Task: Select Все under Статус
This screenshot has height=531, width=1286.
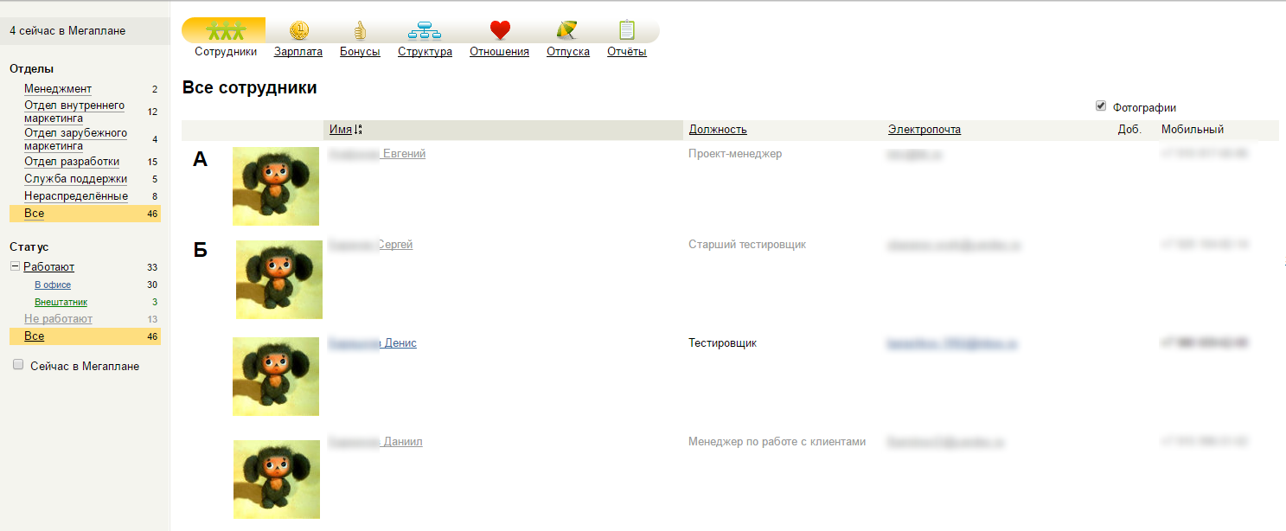Action: (85, 336)
